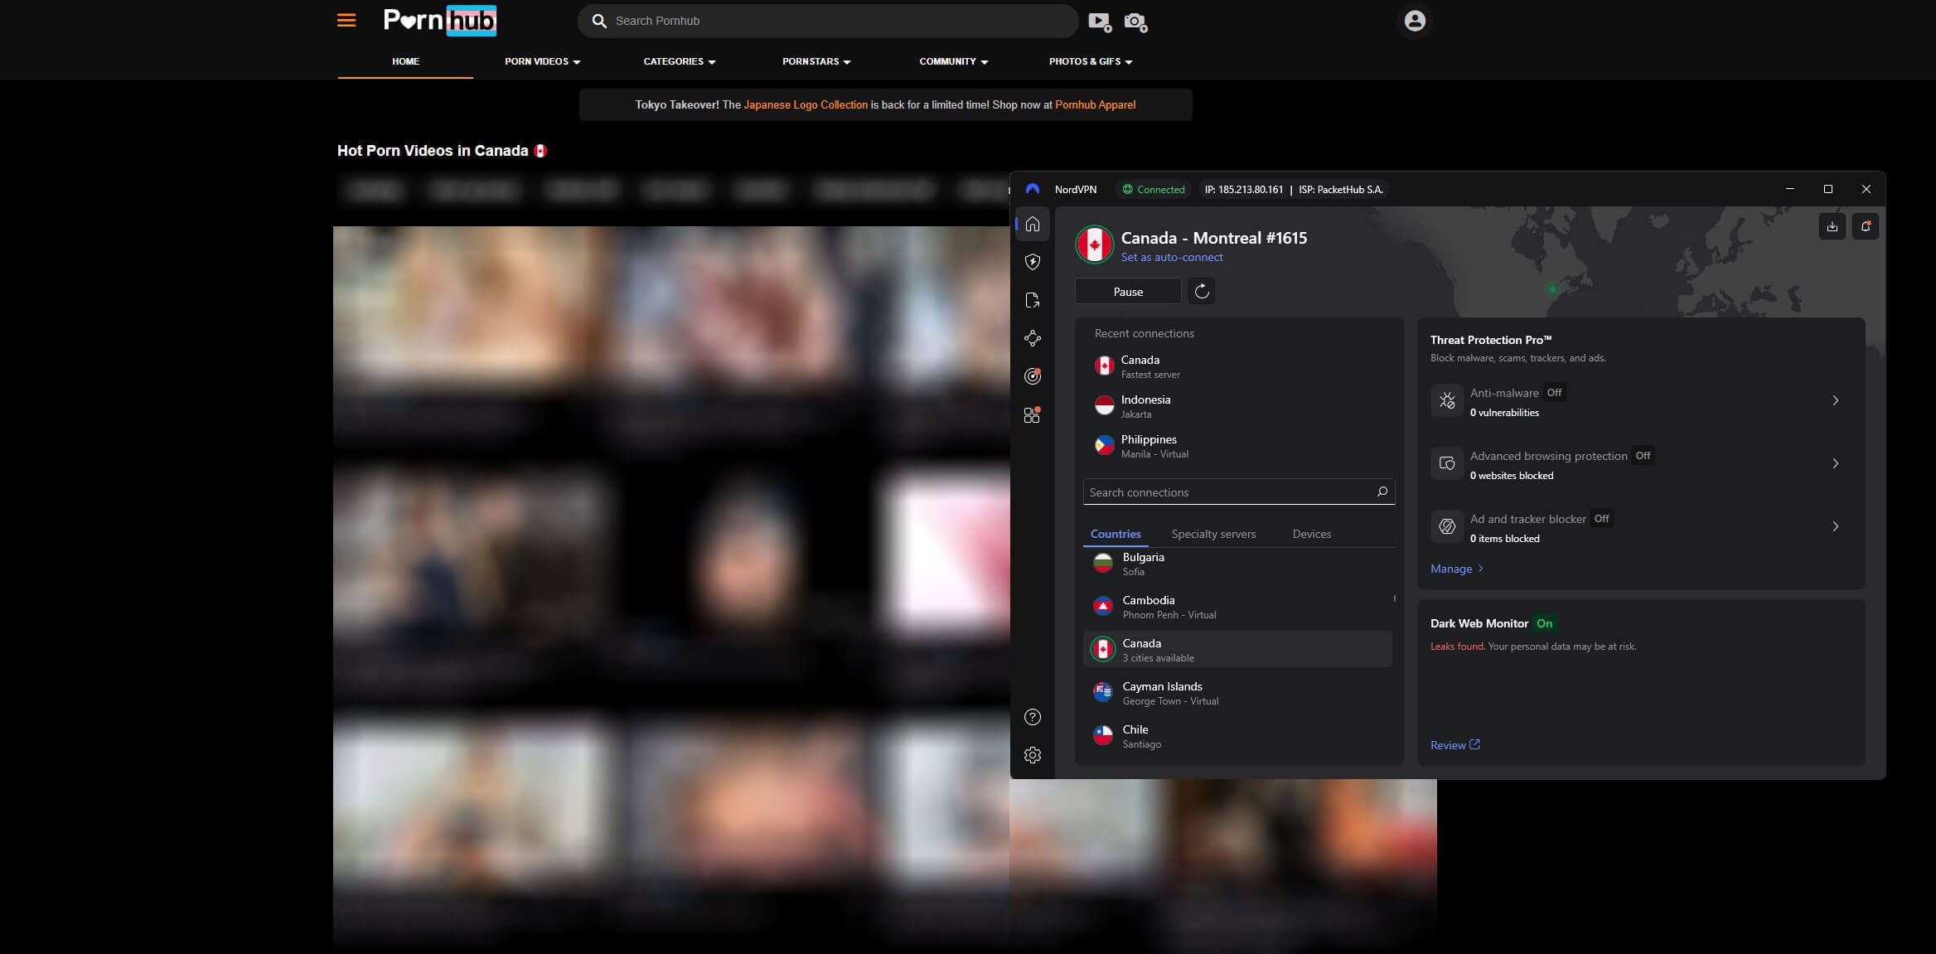1936x954 pixels.
Task: Open the hamburger menu next to Pornhub logo
Action: 346,20
